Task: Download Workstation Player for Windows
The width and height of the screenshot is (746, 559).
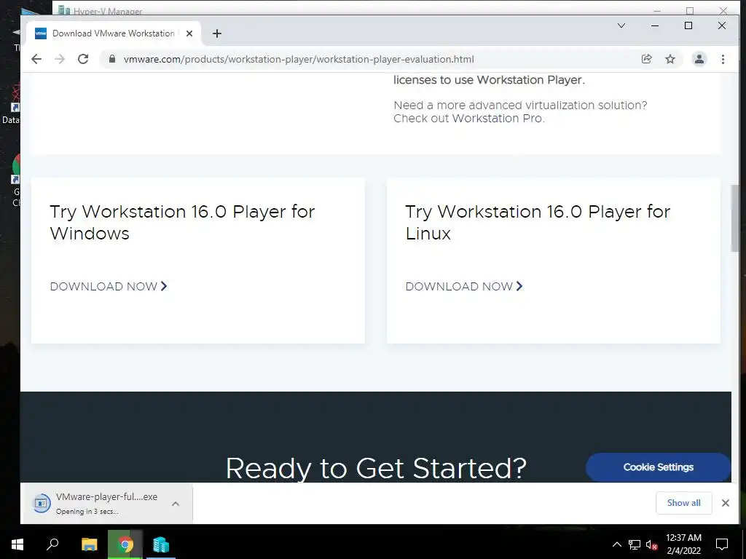Action: point(109,286)
